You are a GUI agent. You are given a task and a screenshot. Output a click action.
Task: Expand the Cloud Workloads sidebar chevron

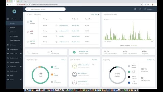click(21, 58)
